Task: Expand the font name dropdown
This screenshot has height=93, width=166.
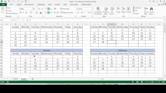Action: coord(32,9)
